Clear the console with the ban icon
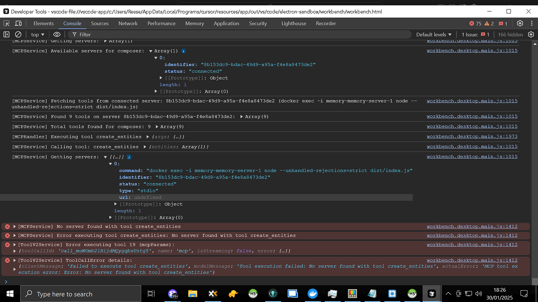538x302 pixels. [18, 35]
